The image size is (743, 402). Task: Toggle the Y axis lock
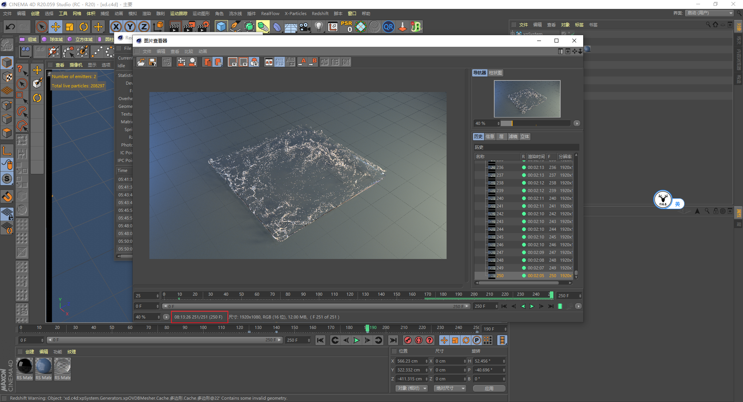(130, 27)
